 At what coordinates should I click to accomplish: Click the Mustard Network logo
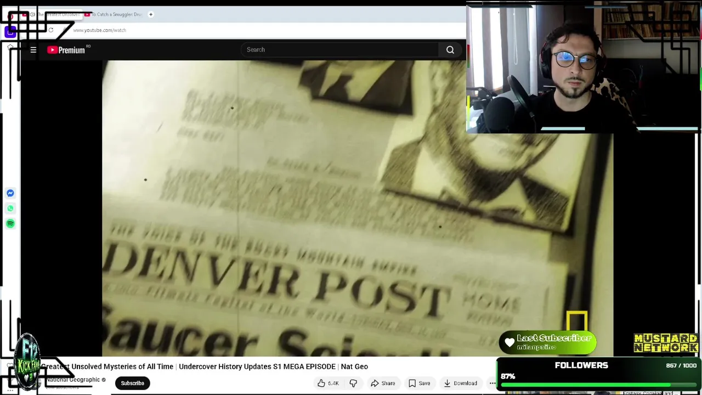(666, 343)
